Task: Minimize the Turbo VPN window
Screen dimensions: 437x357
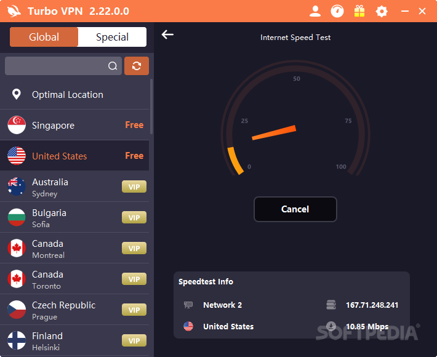Action: pos(404,12)
